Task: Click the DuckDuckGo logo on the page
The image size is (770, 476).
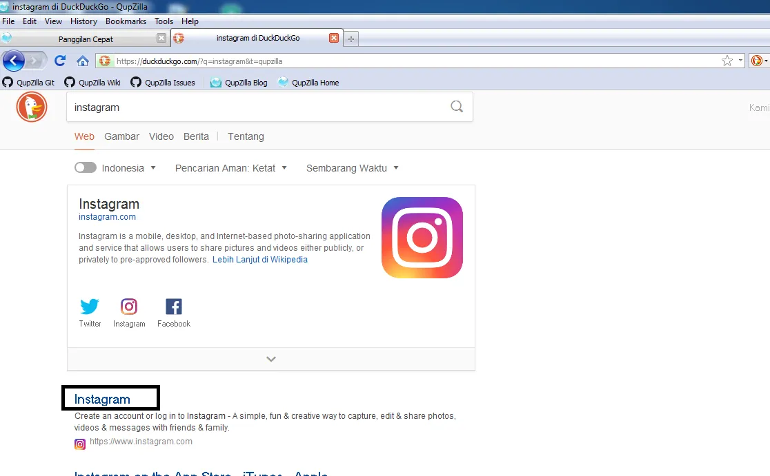Action: [x=32, y=107]
